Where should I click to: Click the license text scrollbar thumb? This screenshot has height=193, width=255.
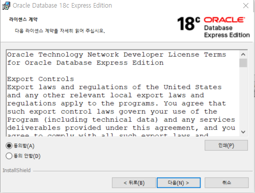[243, 63]
